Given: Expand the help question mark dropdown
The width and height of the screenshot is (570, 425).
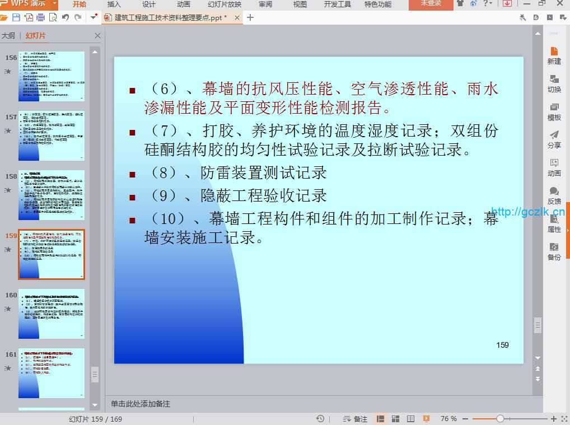Looking at the screenshot, I should [490, 4].
